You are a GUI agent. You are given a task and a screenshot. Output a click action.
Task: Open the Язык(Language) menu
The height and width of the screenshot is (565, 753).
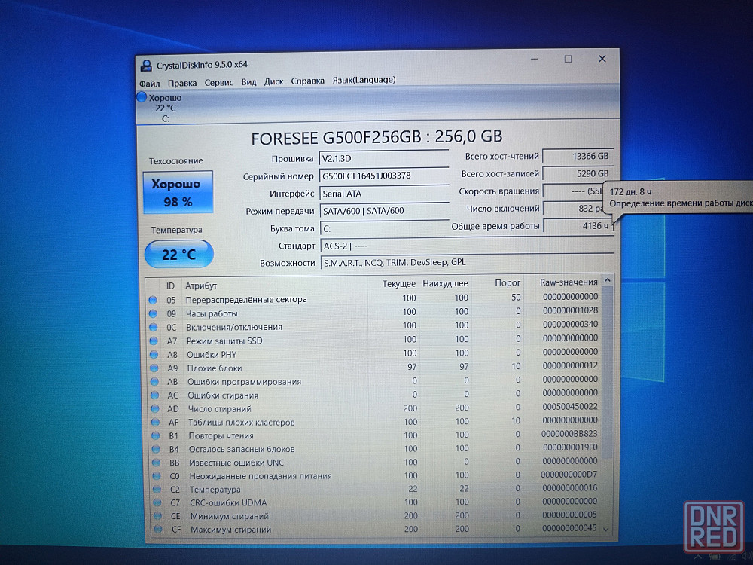[x=364, y=80]
